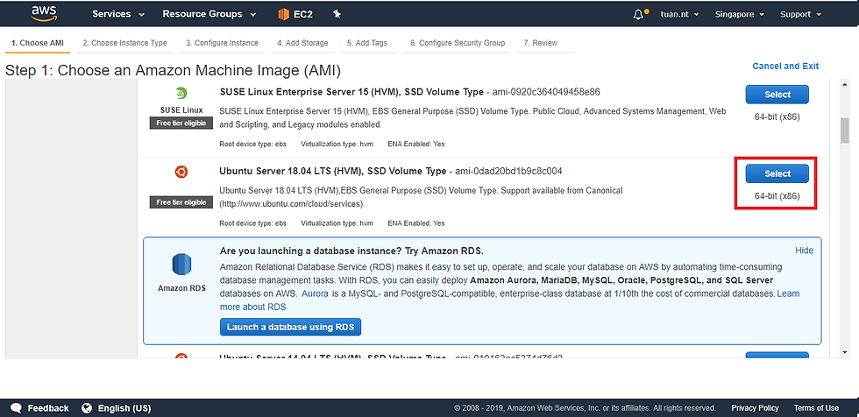The image size is (859, 417).
Task: Click the Amazon RDS database icon
Action: click(181, 265)
